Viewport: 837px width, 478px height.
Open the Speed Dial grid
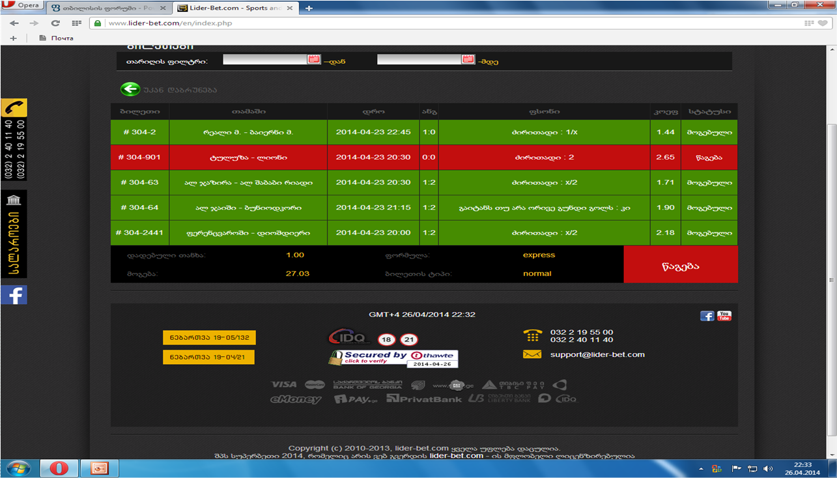[x=77, y=23]
